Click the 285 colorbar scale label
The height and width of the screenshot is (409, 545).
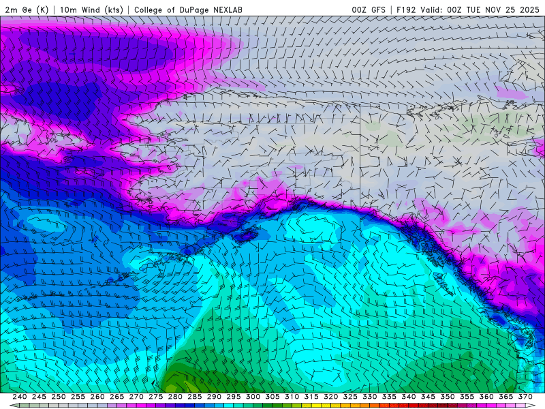tap(195, 397)
